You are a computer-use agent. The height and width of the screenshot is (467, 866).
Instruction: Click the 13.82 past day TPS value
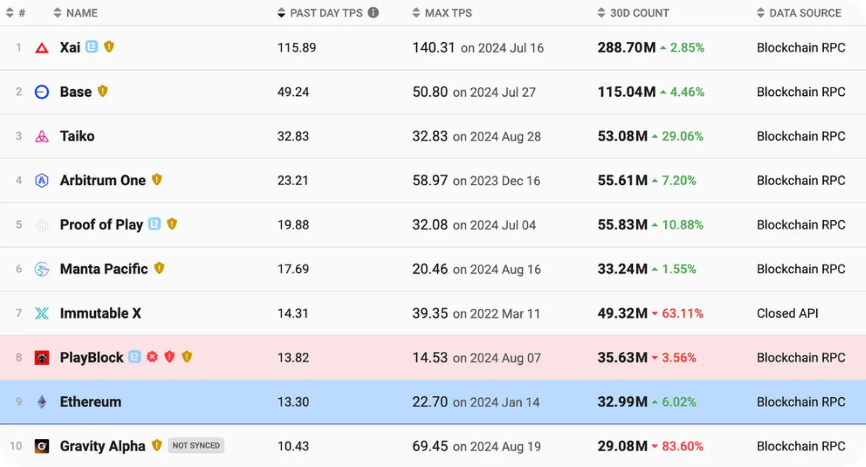click(x=293, y=358)
